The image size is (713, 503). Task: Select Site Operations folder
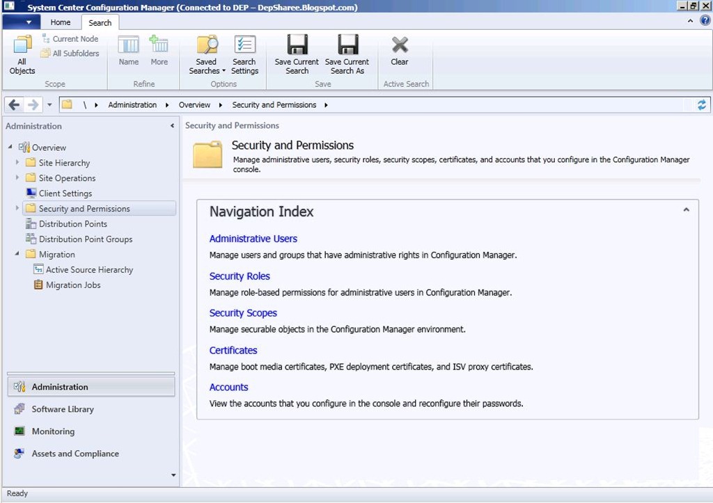click(61, 178)
